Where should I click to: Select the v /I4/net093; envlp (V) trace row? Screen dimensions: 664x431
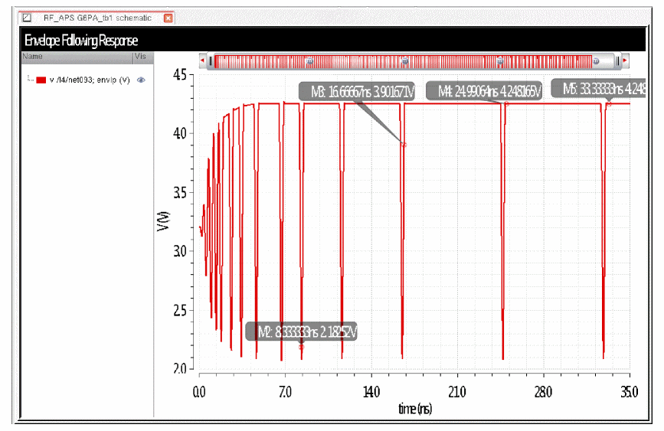pyautogui.click(x=87, y=80)
